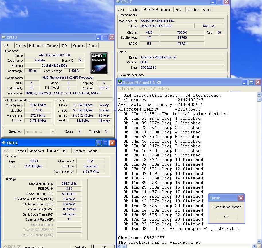The width and height of the screenshot is (262, 248).
Task: Switch to SPD tab in the Memory window
Action: (x=64, y=151)
